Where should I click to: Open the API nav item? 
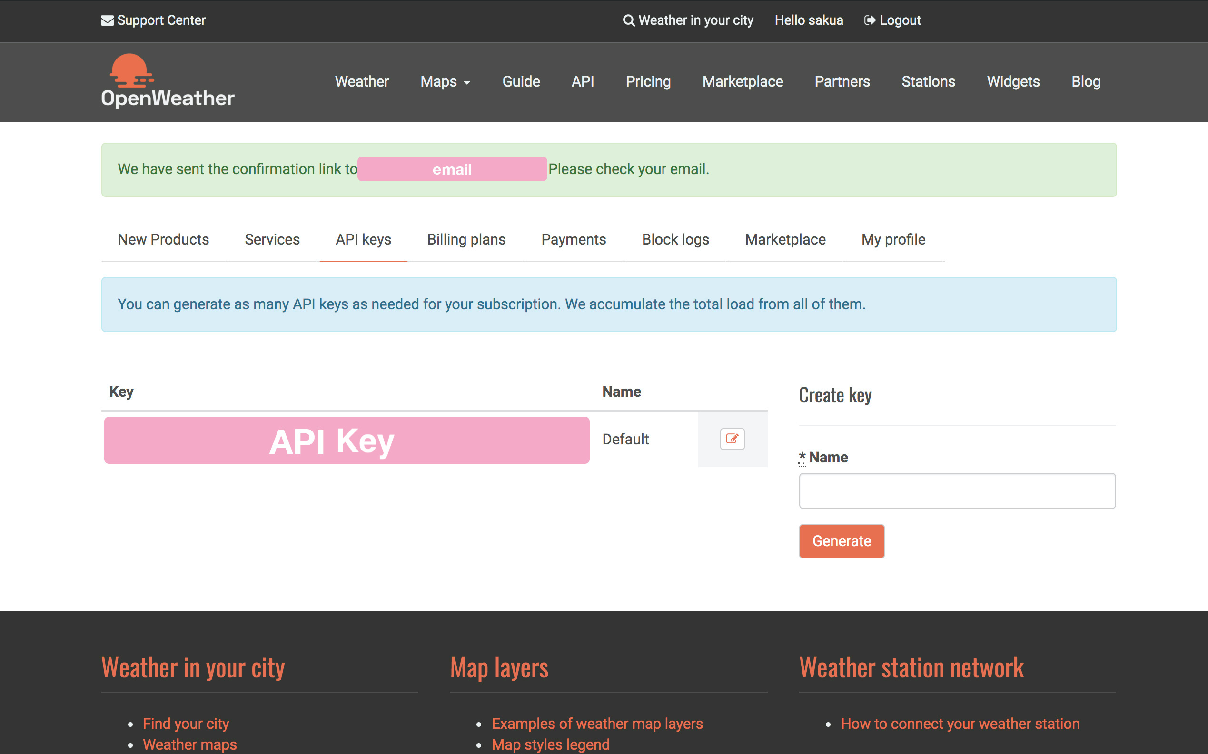583,81
